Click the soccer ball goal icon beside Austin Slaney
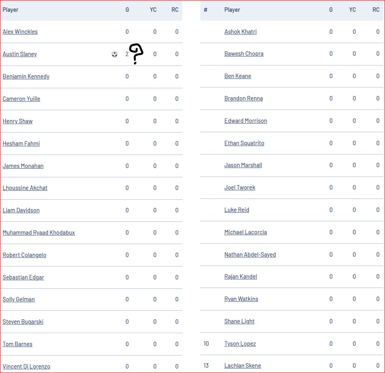The image size is (385, 373). click(115, 54)
